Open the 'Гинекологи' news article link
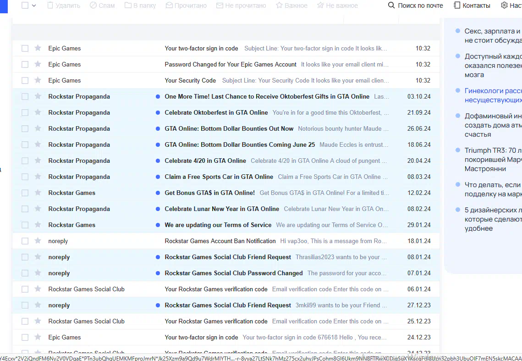522x361 pixels. (x=493, y=95)
